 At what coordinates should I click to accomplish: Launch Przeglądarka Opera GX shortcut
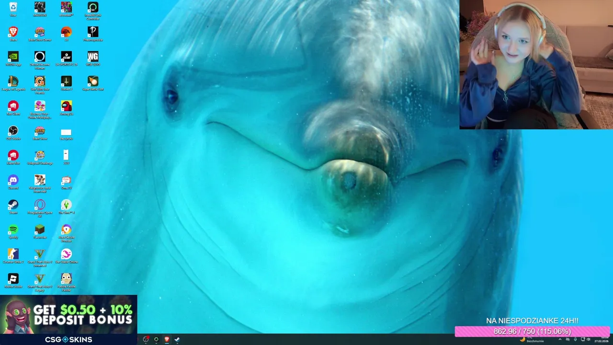[x=40, y=208]
